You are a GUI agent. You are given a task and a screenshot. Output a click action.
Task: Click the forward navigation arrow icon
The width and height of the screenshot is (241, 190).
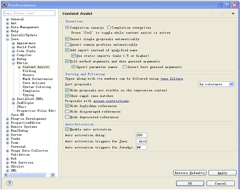click(222, 14)
